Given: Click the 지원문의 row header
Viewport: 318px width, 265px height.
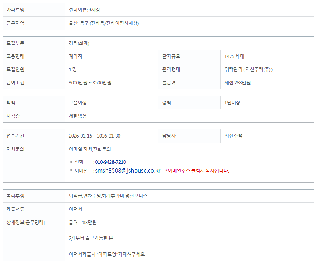Looking at the screenshot, I should point(15,149).
